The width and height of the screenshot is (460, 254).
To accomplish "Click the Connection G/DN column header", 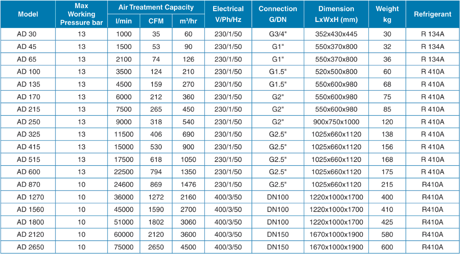I will coord(277,14).
